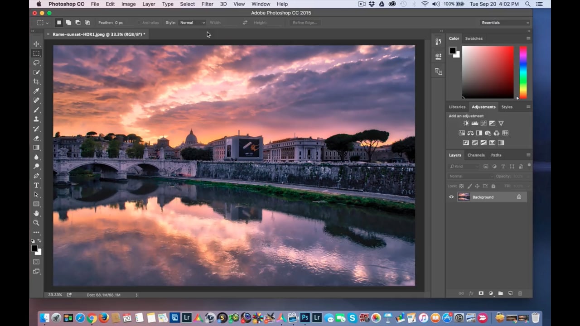
Task: Select the Move tool
Action: click(x=36, y=44)
